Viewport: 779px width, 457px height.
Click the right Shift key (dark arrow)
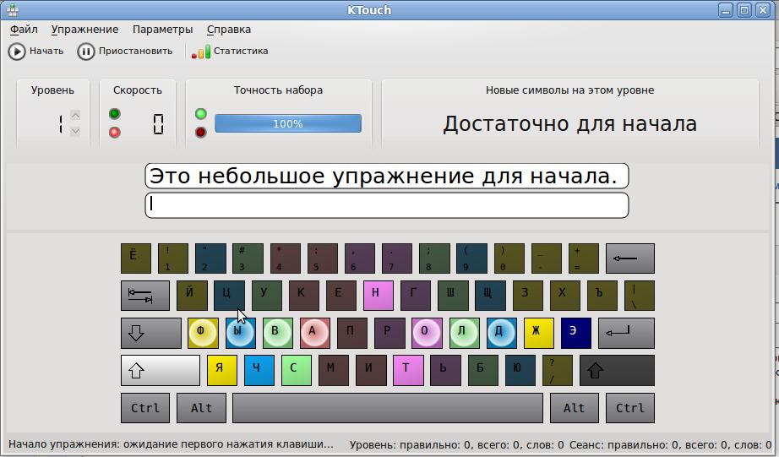click(617, 370)
